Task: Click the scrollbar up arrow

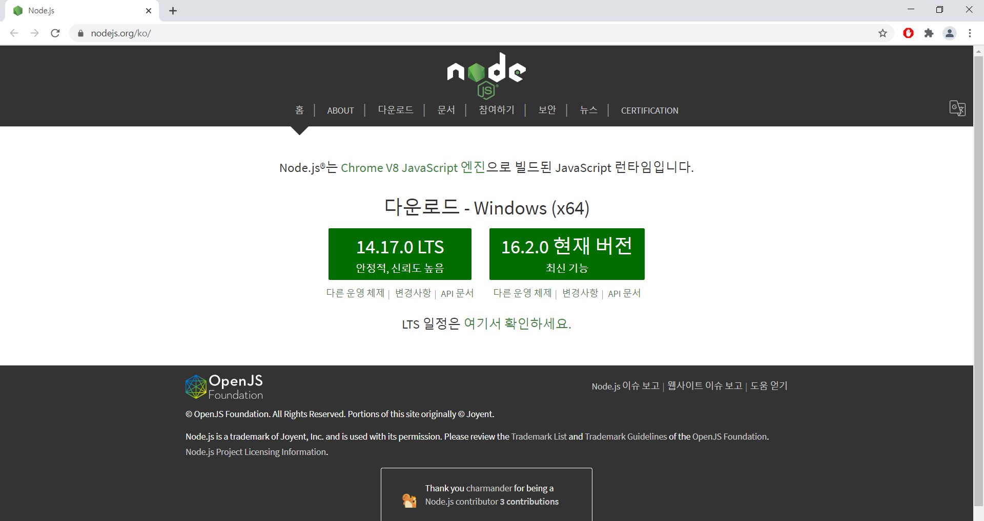Action: pos(978,51)
